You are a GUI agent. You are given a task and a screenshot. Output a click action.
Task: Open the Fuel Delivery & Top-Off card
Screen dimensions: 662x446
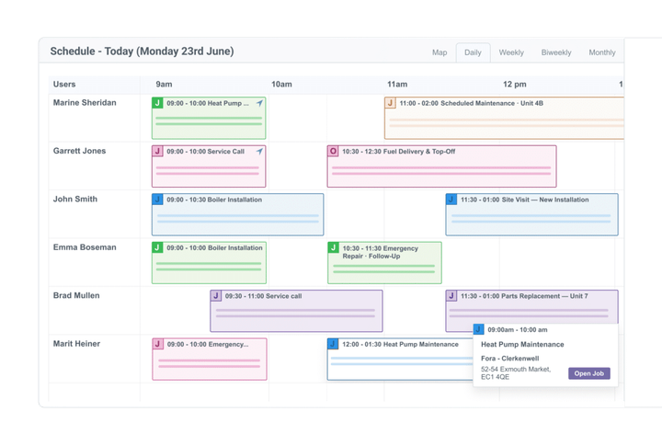[441, 166]
